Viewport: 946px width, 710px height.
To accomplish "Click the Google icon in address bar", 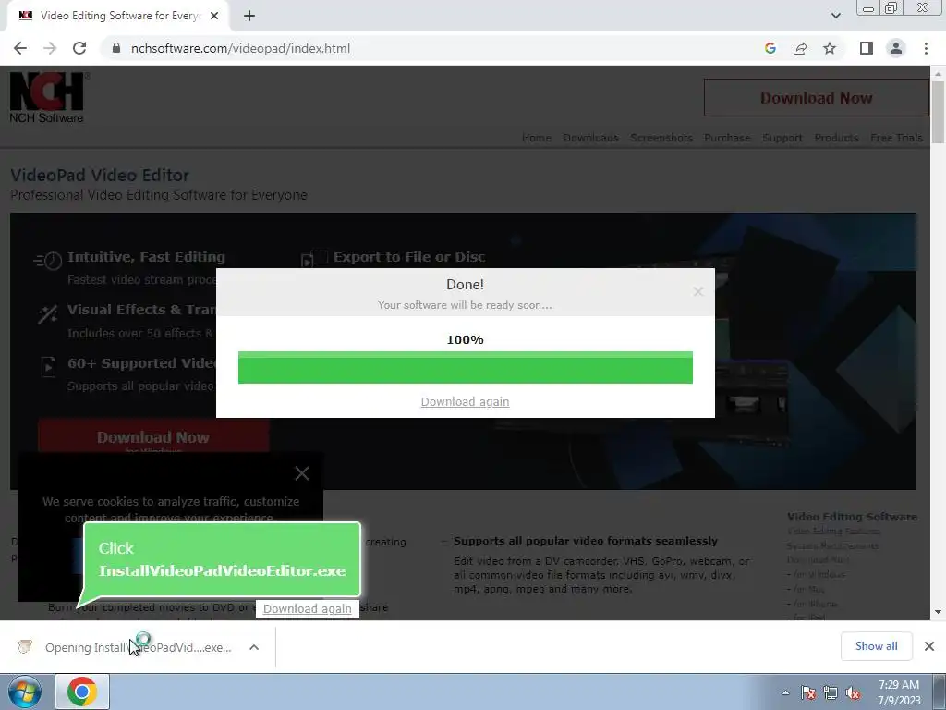I will [x=770, y=48].
